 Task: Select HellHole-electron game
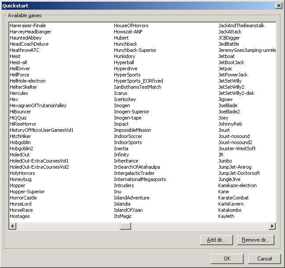(28, 81)
